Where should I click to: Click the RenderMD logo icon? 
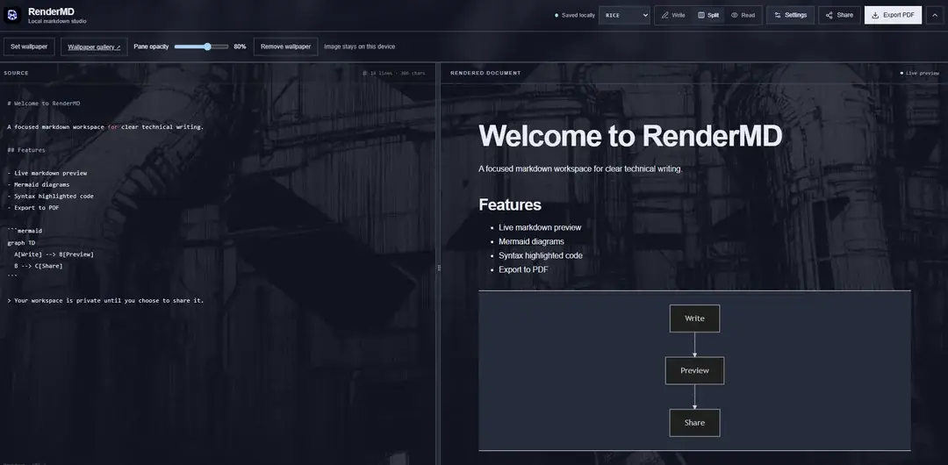(x=12, y=15)
